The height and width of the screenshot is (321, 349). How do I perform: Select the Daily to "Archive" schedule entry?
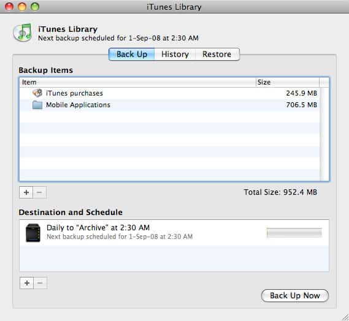click(174, 232)
